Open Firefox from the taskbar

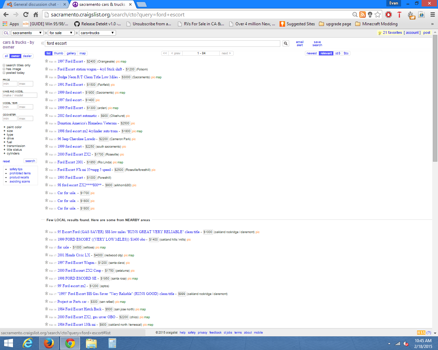coord(49,343)
